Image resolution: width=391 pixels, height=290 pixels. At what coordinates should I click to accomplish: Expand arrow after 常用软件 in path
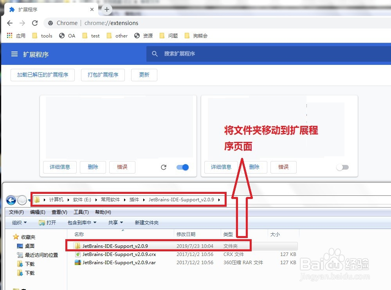click(x=125, y=200)
